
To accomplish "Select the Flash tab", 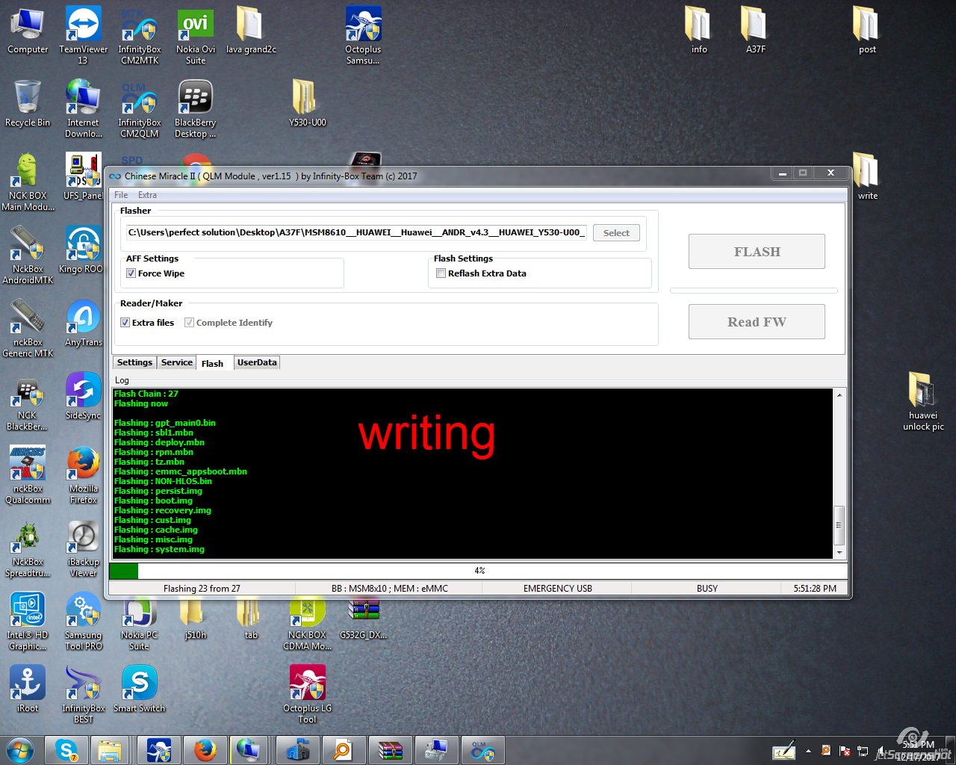I will click(212, 363).
